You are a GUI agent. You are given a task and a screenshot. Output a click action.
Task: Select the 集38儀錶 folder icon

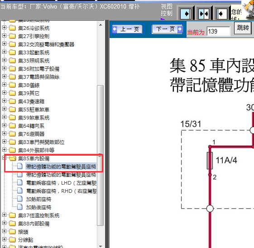click(x=12, y=85)
